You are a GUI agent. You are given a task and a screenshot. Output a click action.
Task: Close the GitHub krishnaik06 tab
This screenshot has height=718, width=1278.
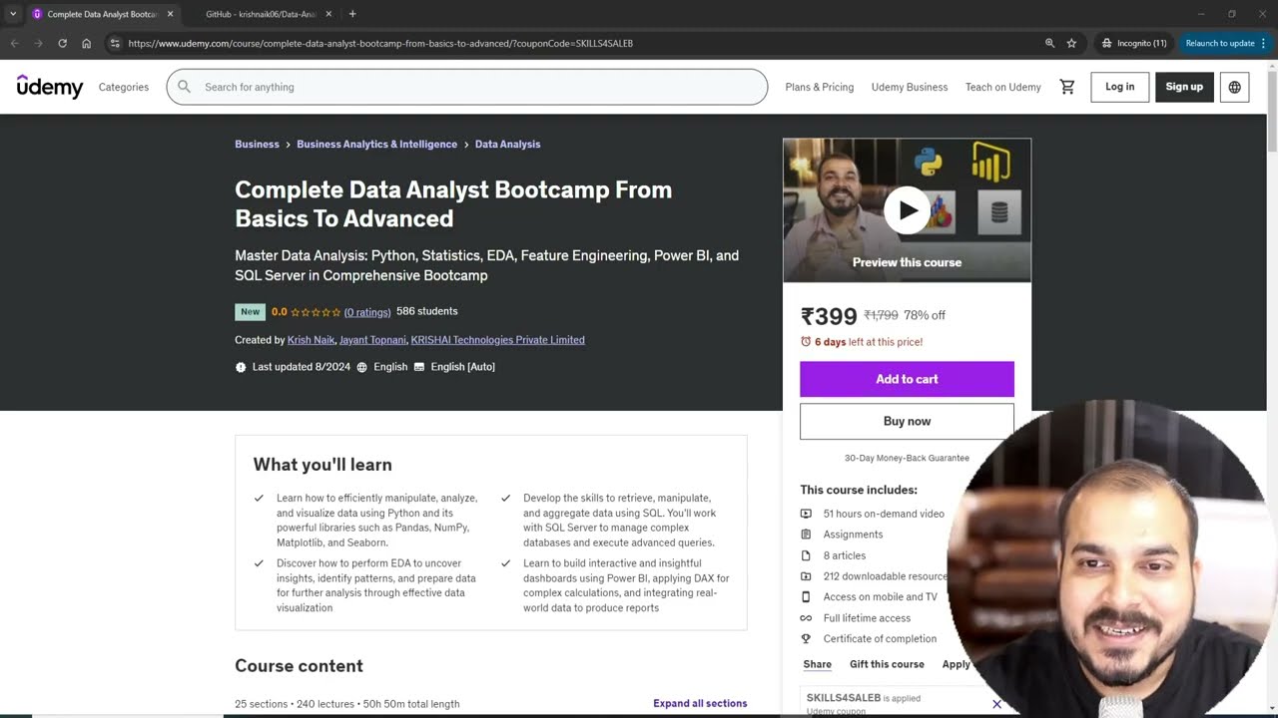pyautogui.click(x=328, y=14)
